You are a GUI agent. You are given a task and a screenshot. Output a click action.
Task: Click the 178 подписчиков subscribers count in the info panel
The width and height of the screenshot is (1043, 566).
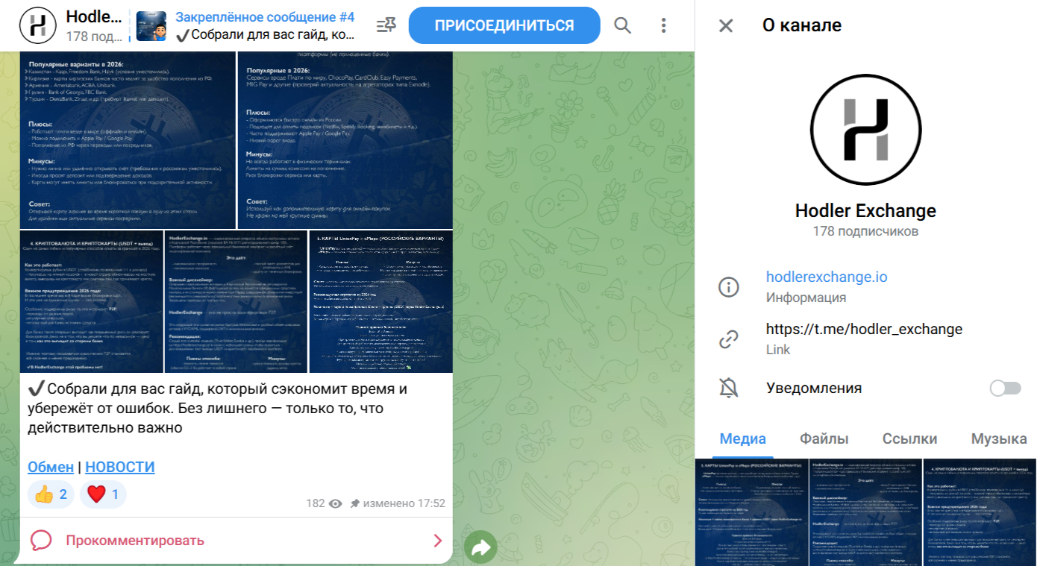pos(865,232)
